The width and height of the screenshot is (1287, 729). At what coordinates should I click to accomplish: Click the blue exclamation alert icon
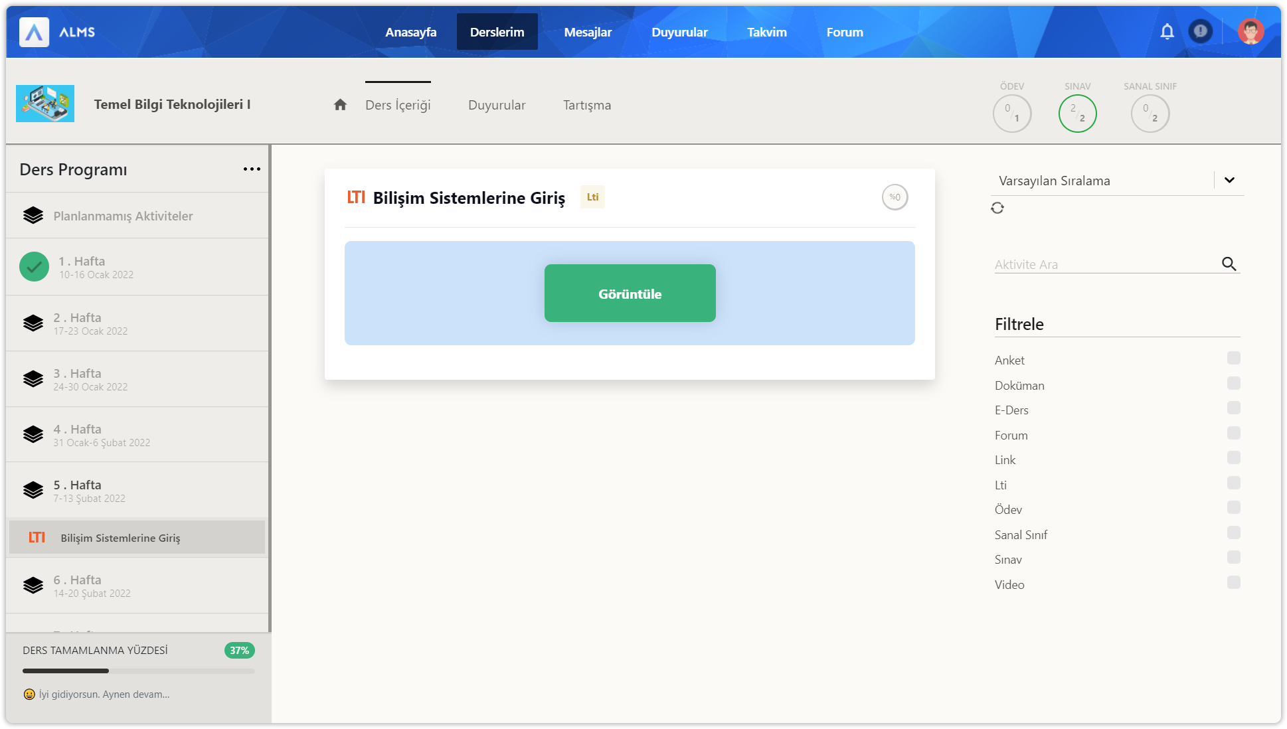[x=1200, y=31]
